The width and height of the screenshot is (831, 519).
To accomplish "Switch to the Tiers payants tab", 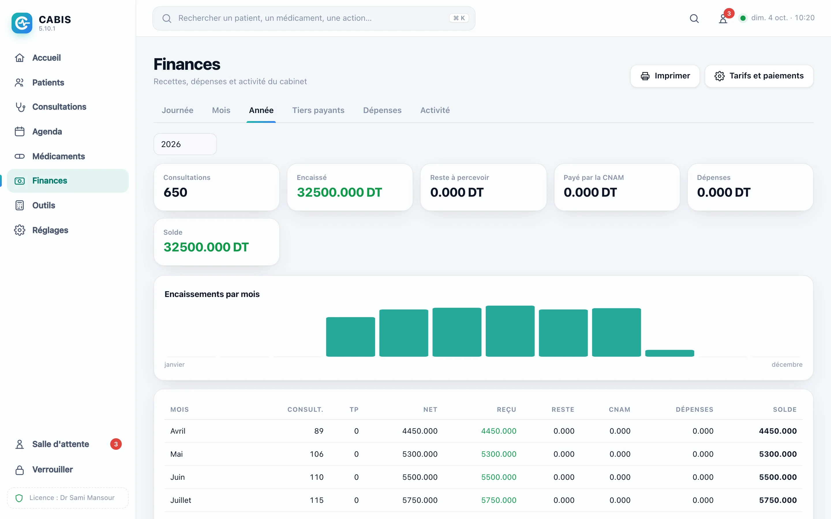I will (x=318, y=110).
